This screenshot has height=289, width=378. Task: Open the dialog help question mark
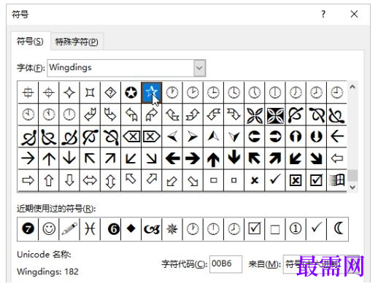(x=323, y=14)
